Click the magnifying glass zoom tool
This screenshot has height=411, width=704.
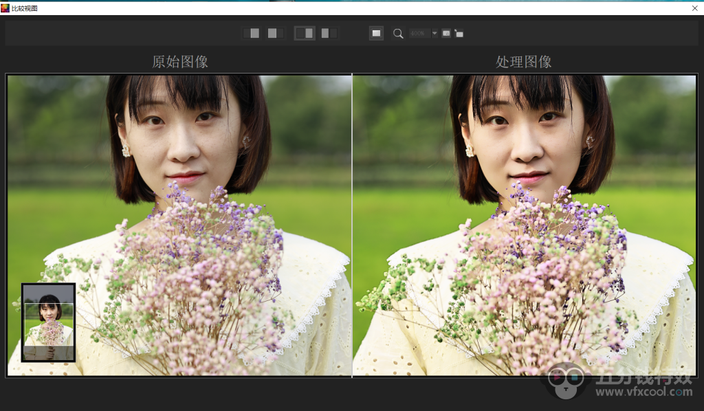pos(398,34)
